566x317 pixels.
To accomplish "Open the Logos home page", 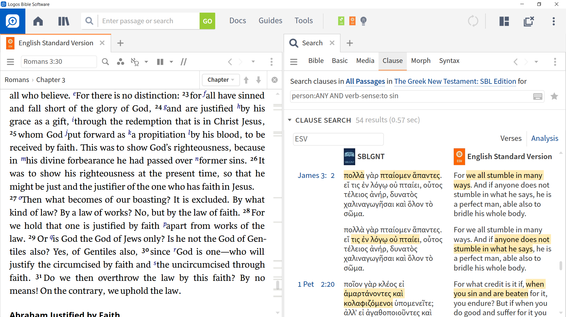I will pyautogui.click(x=38, y=21).
